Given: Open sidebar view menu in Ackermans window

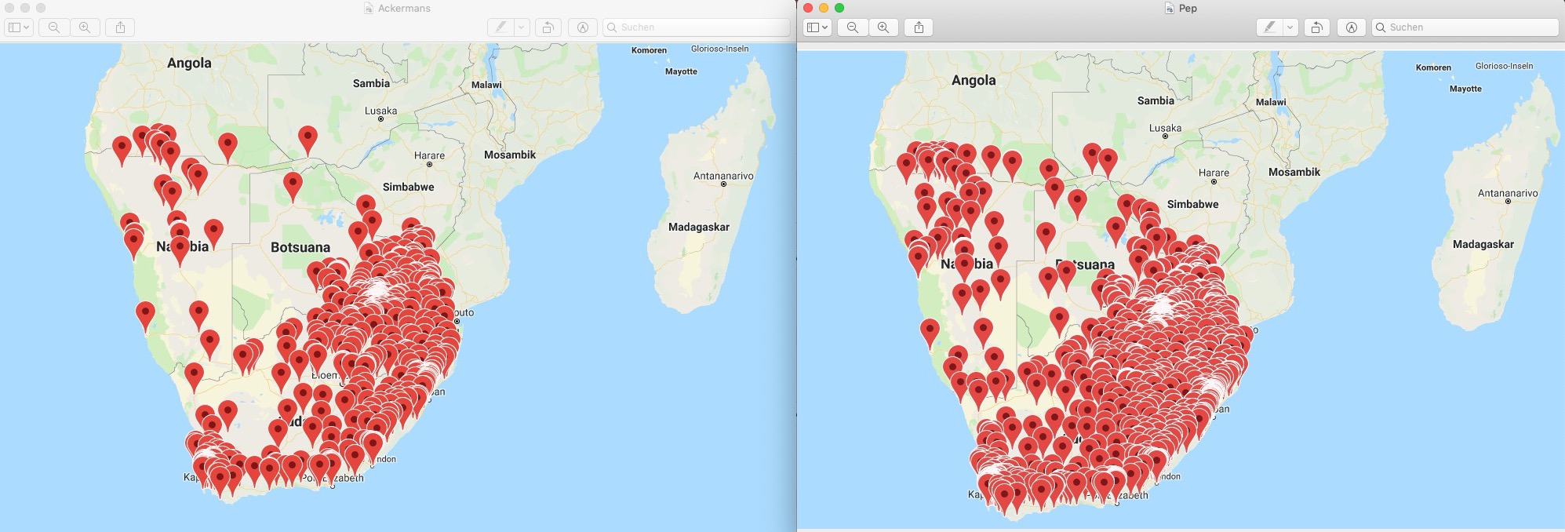Looking at the screenshot, I should pos(18,27).
